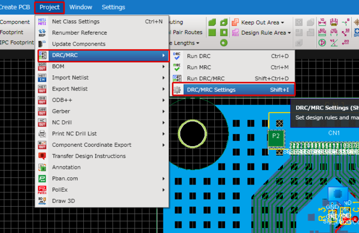This screenshot has width=359, height=233.
Task: Click the Annotation icon
Action: click(x=42, y=167)
